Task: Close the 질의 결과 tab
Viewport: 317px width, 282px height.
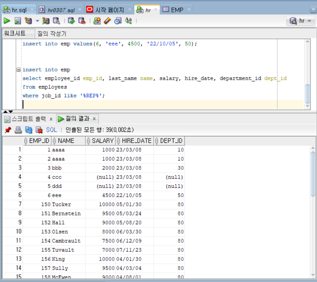Action: coord(94,119)
